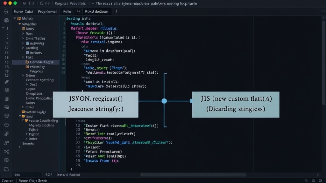This screenshot has width=326, height=183.
Task: Expand the Lunding node
Action: pos(23,48)
